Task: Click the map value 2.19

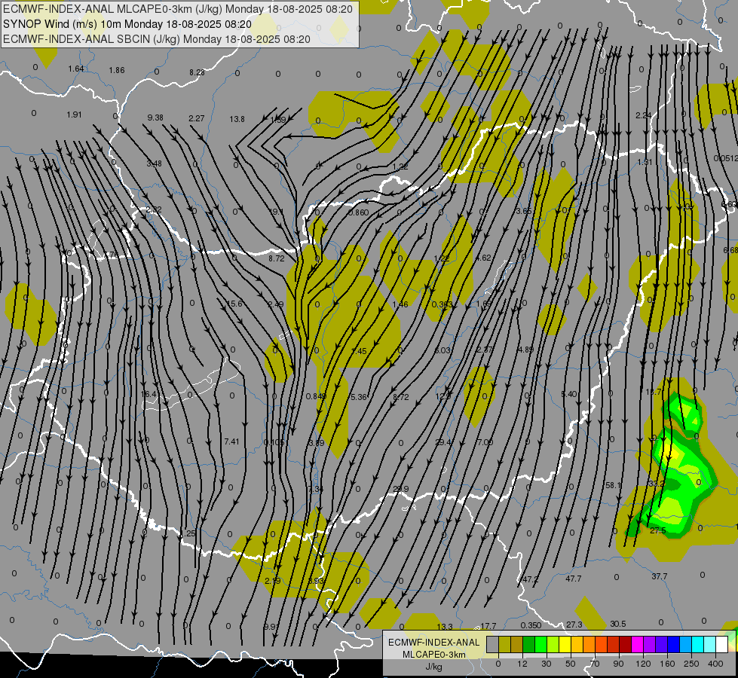Action: (273, 581)
